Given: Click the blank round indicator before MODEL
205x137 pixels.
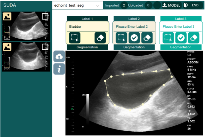Looking at the screenshot, I should (x=157, y=5).
